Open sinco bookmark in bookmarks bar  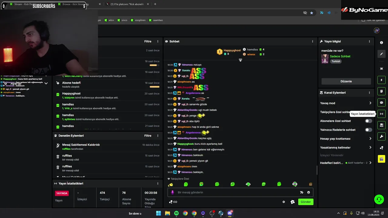(122, 20)
